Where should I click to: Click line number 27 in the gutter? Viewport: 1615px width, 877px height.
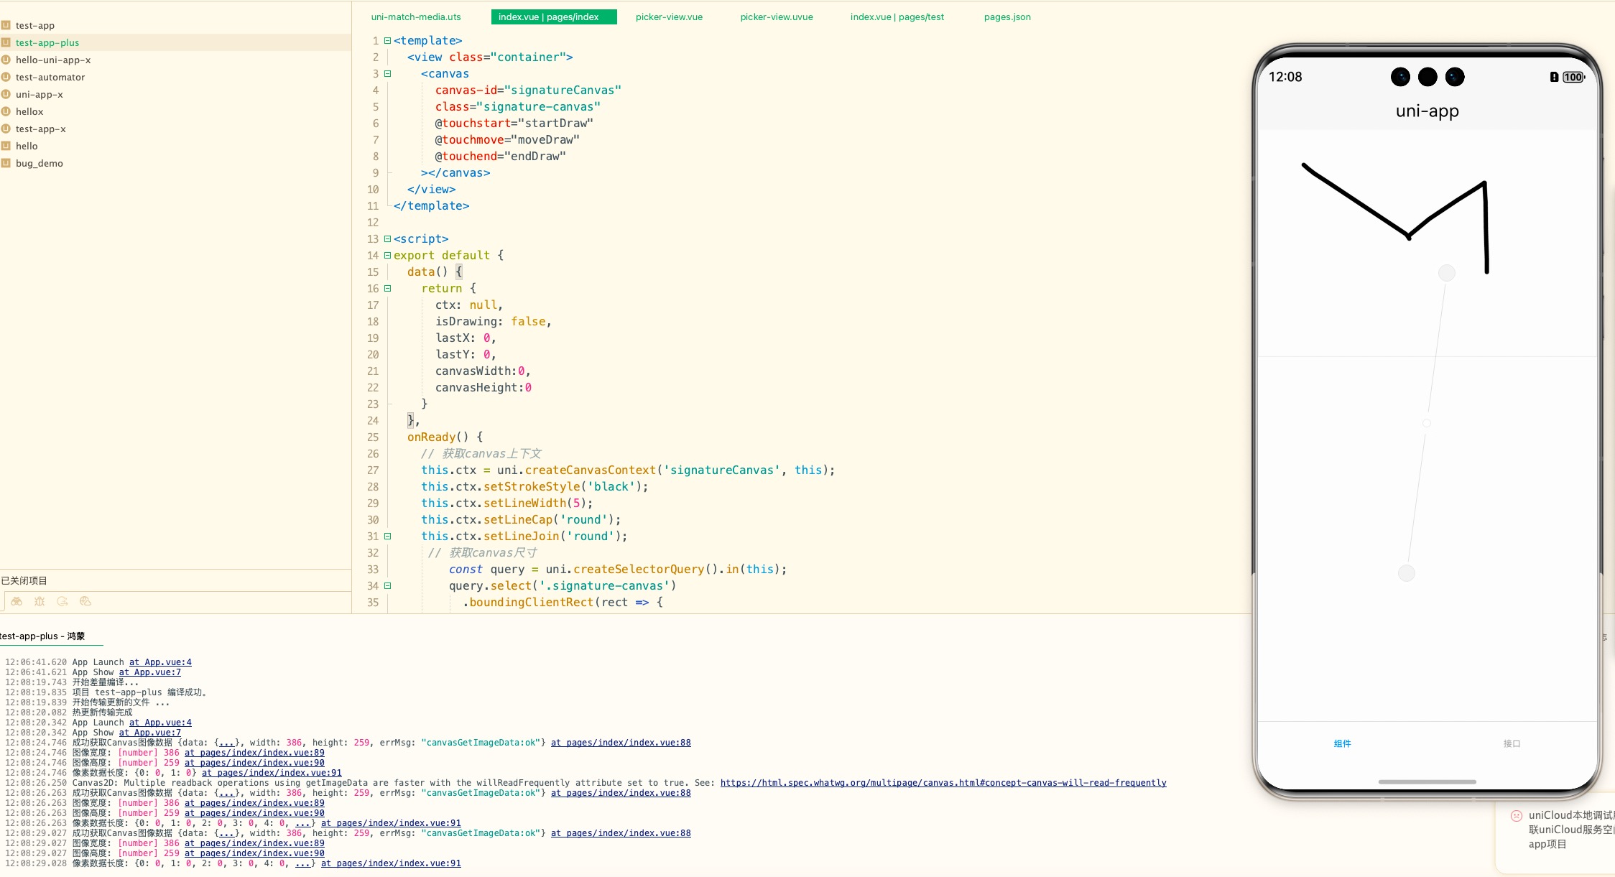click(x=373, y=470)
